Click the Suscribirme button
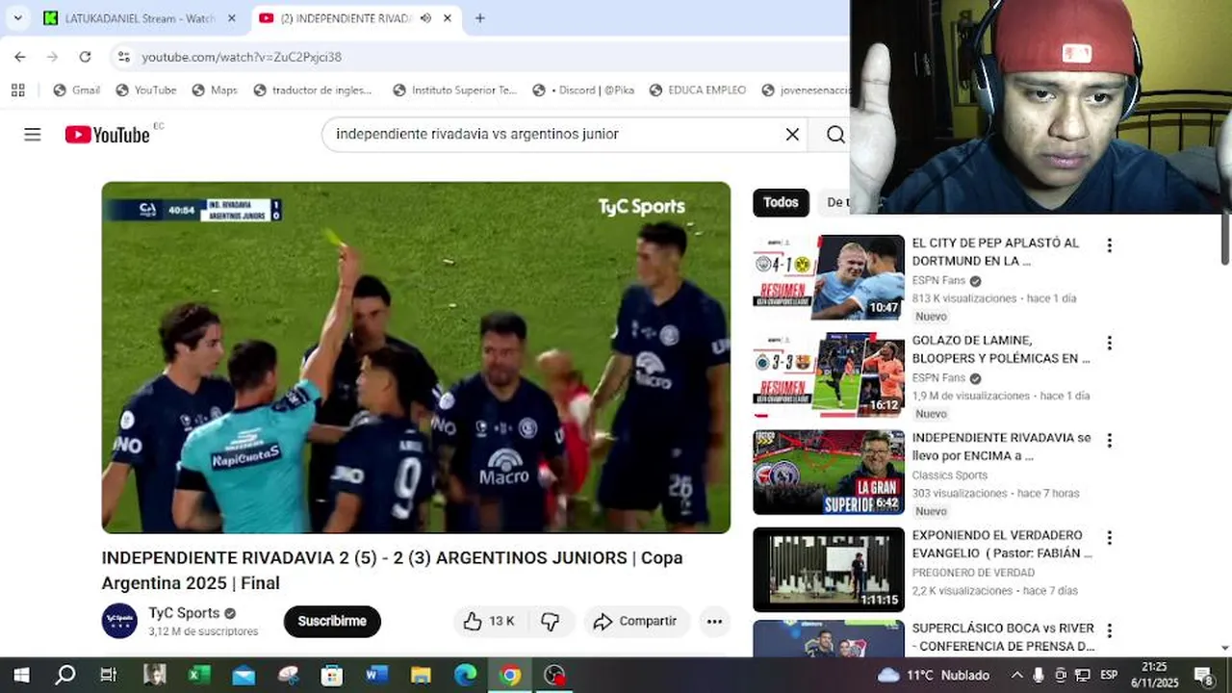1232x693 pixels. pos(332,621)
